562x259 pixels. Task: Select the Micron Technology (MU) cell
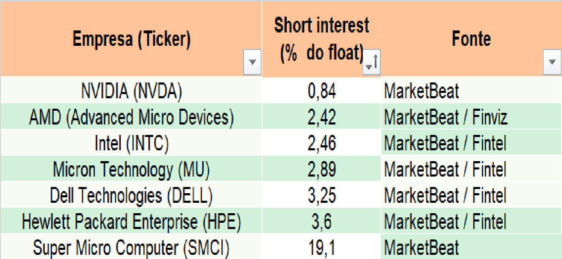click(131, 169)
